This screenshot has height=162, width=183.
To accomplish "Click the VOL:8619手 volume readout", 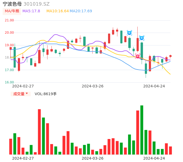I will tap(46, 94).
